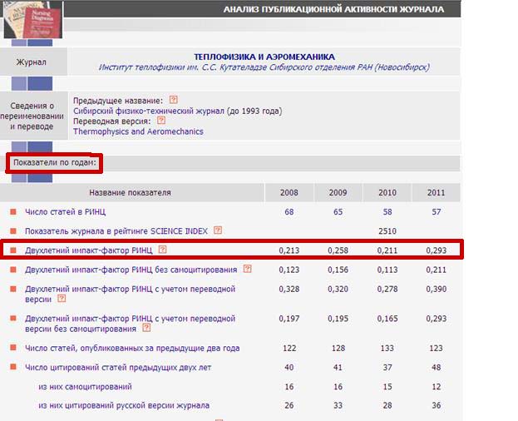Open 'Сибирский физико-технический журнал' link

tap(149, 111)
